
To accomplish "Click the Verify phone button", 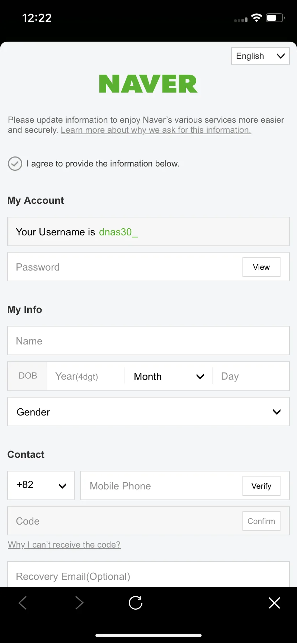I will [x=261, y=486].
